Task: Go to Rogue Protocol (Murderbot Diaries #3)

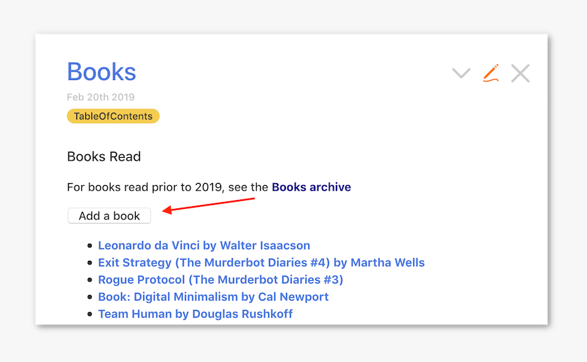Action: (220, 279)
